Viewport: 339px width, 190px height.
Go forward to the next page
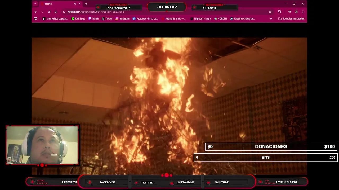coord(42,12)
